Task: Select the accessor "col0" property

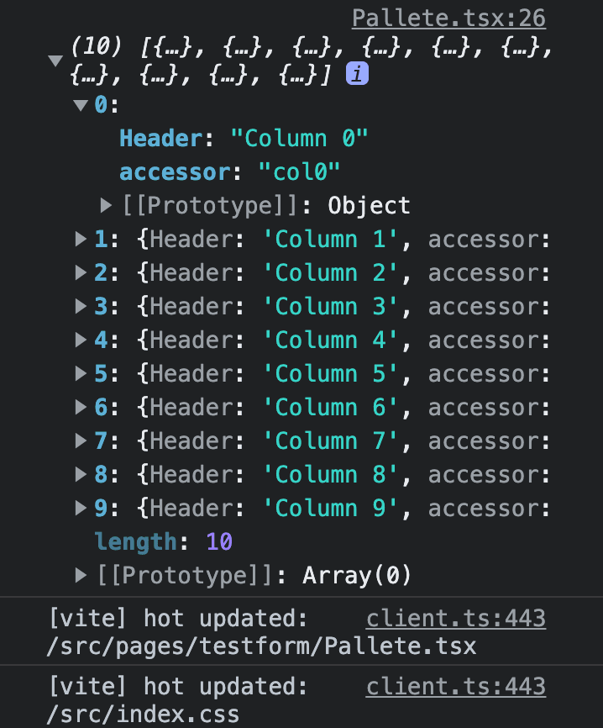Action: coord(229,171)
